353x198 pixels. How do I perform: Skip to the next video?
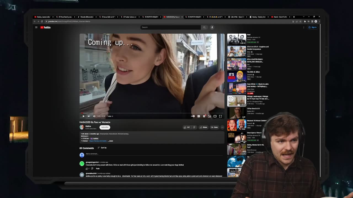point(89,116)
